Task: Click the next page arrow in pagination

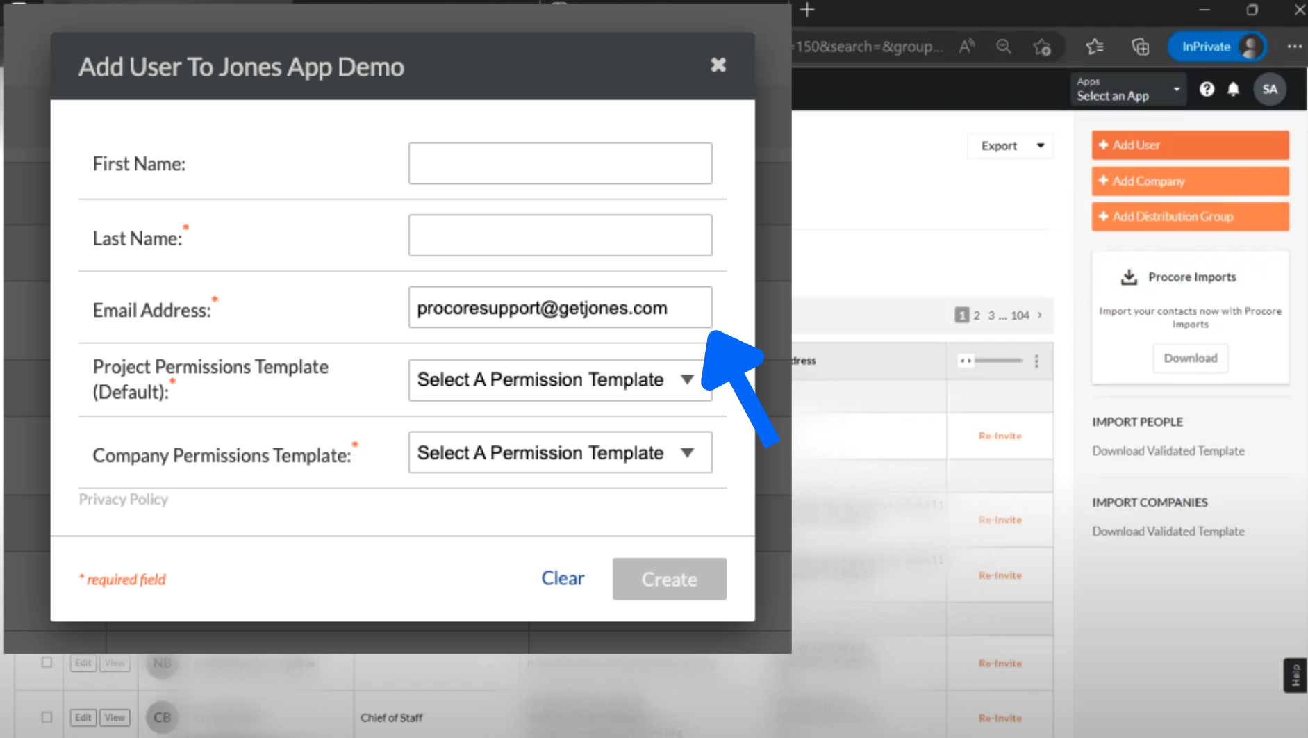Action: point(1040,315)
